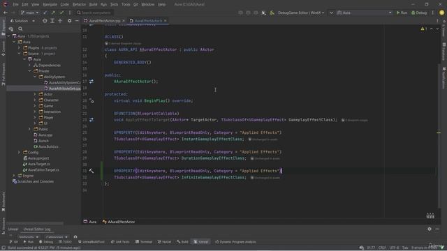Expand the Public folder
This screenshot has height=251, width=447.
[x=29, y=129]
